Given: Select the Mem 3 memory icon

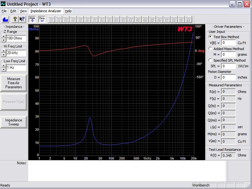Looking at the screenshot, I should tap(66, 19).
